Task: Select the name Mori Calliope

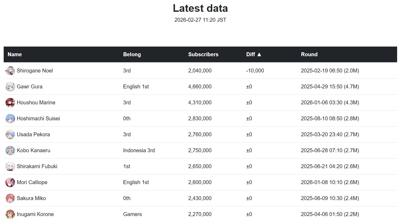Action: (32, 182)
